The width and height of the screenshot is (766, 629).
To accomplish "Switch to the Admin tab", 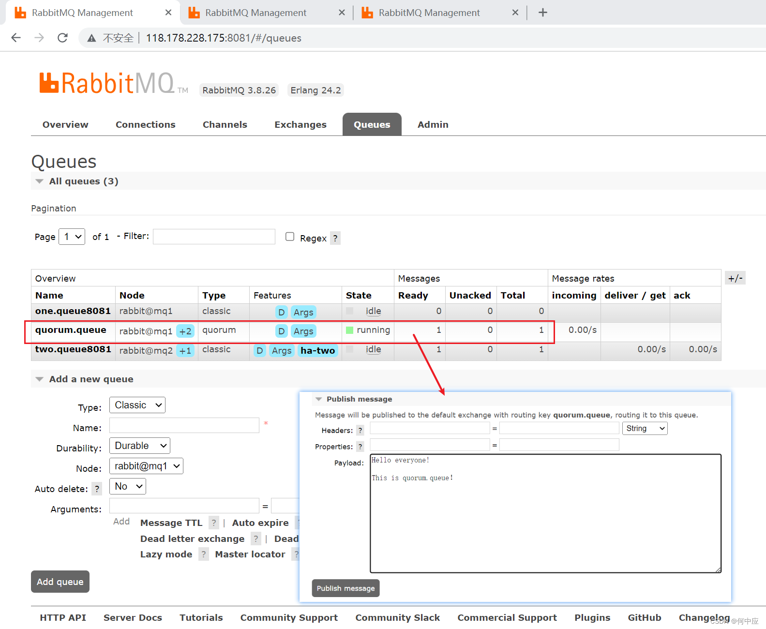I will point(433,125).
